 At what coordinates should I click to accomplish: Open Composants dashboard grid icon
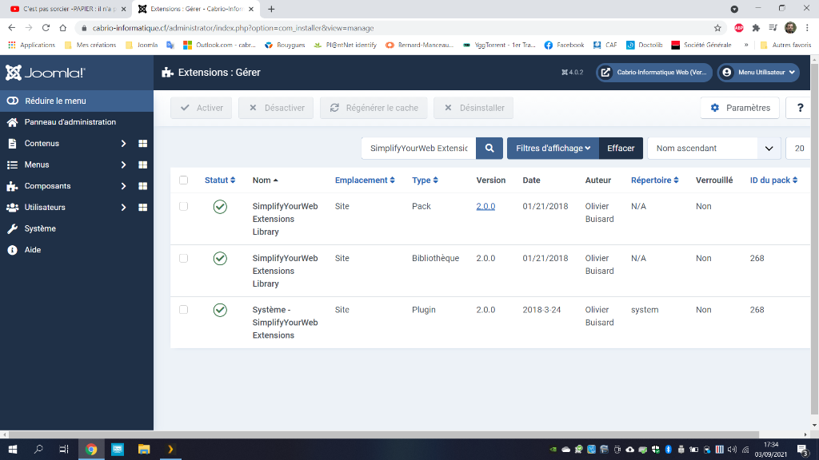pos(143,186)
